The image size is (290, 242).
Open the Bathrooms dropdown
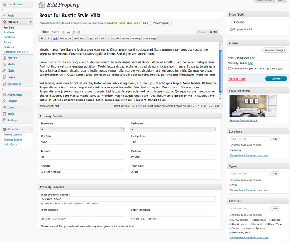173,129
